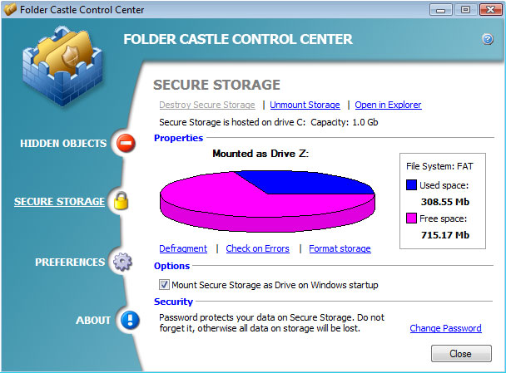The image size is (506, 373).
Task: Switch to the Preferences section
Action: coord(70,263)
